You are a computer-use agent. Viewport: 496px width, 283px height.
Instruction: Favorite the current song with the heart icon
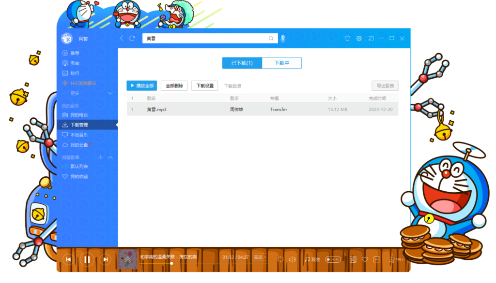click(365, 259)
